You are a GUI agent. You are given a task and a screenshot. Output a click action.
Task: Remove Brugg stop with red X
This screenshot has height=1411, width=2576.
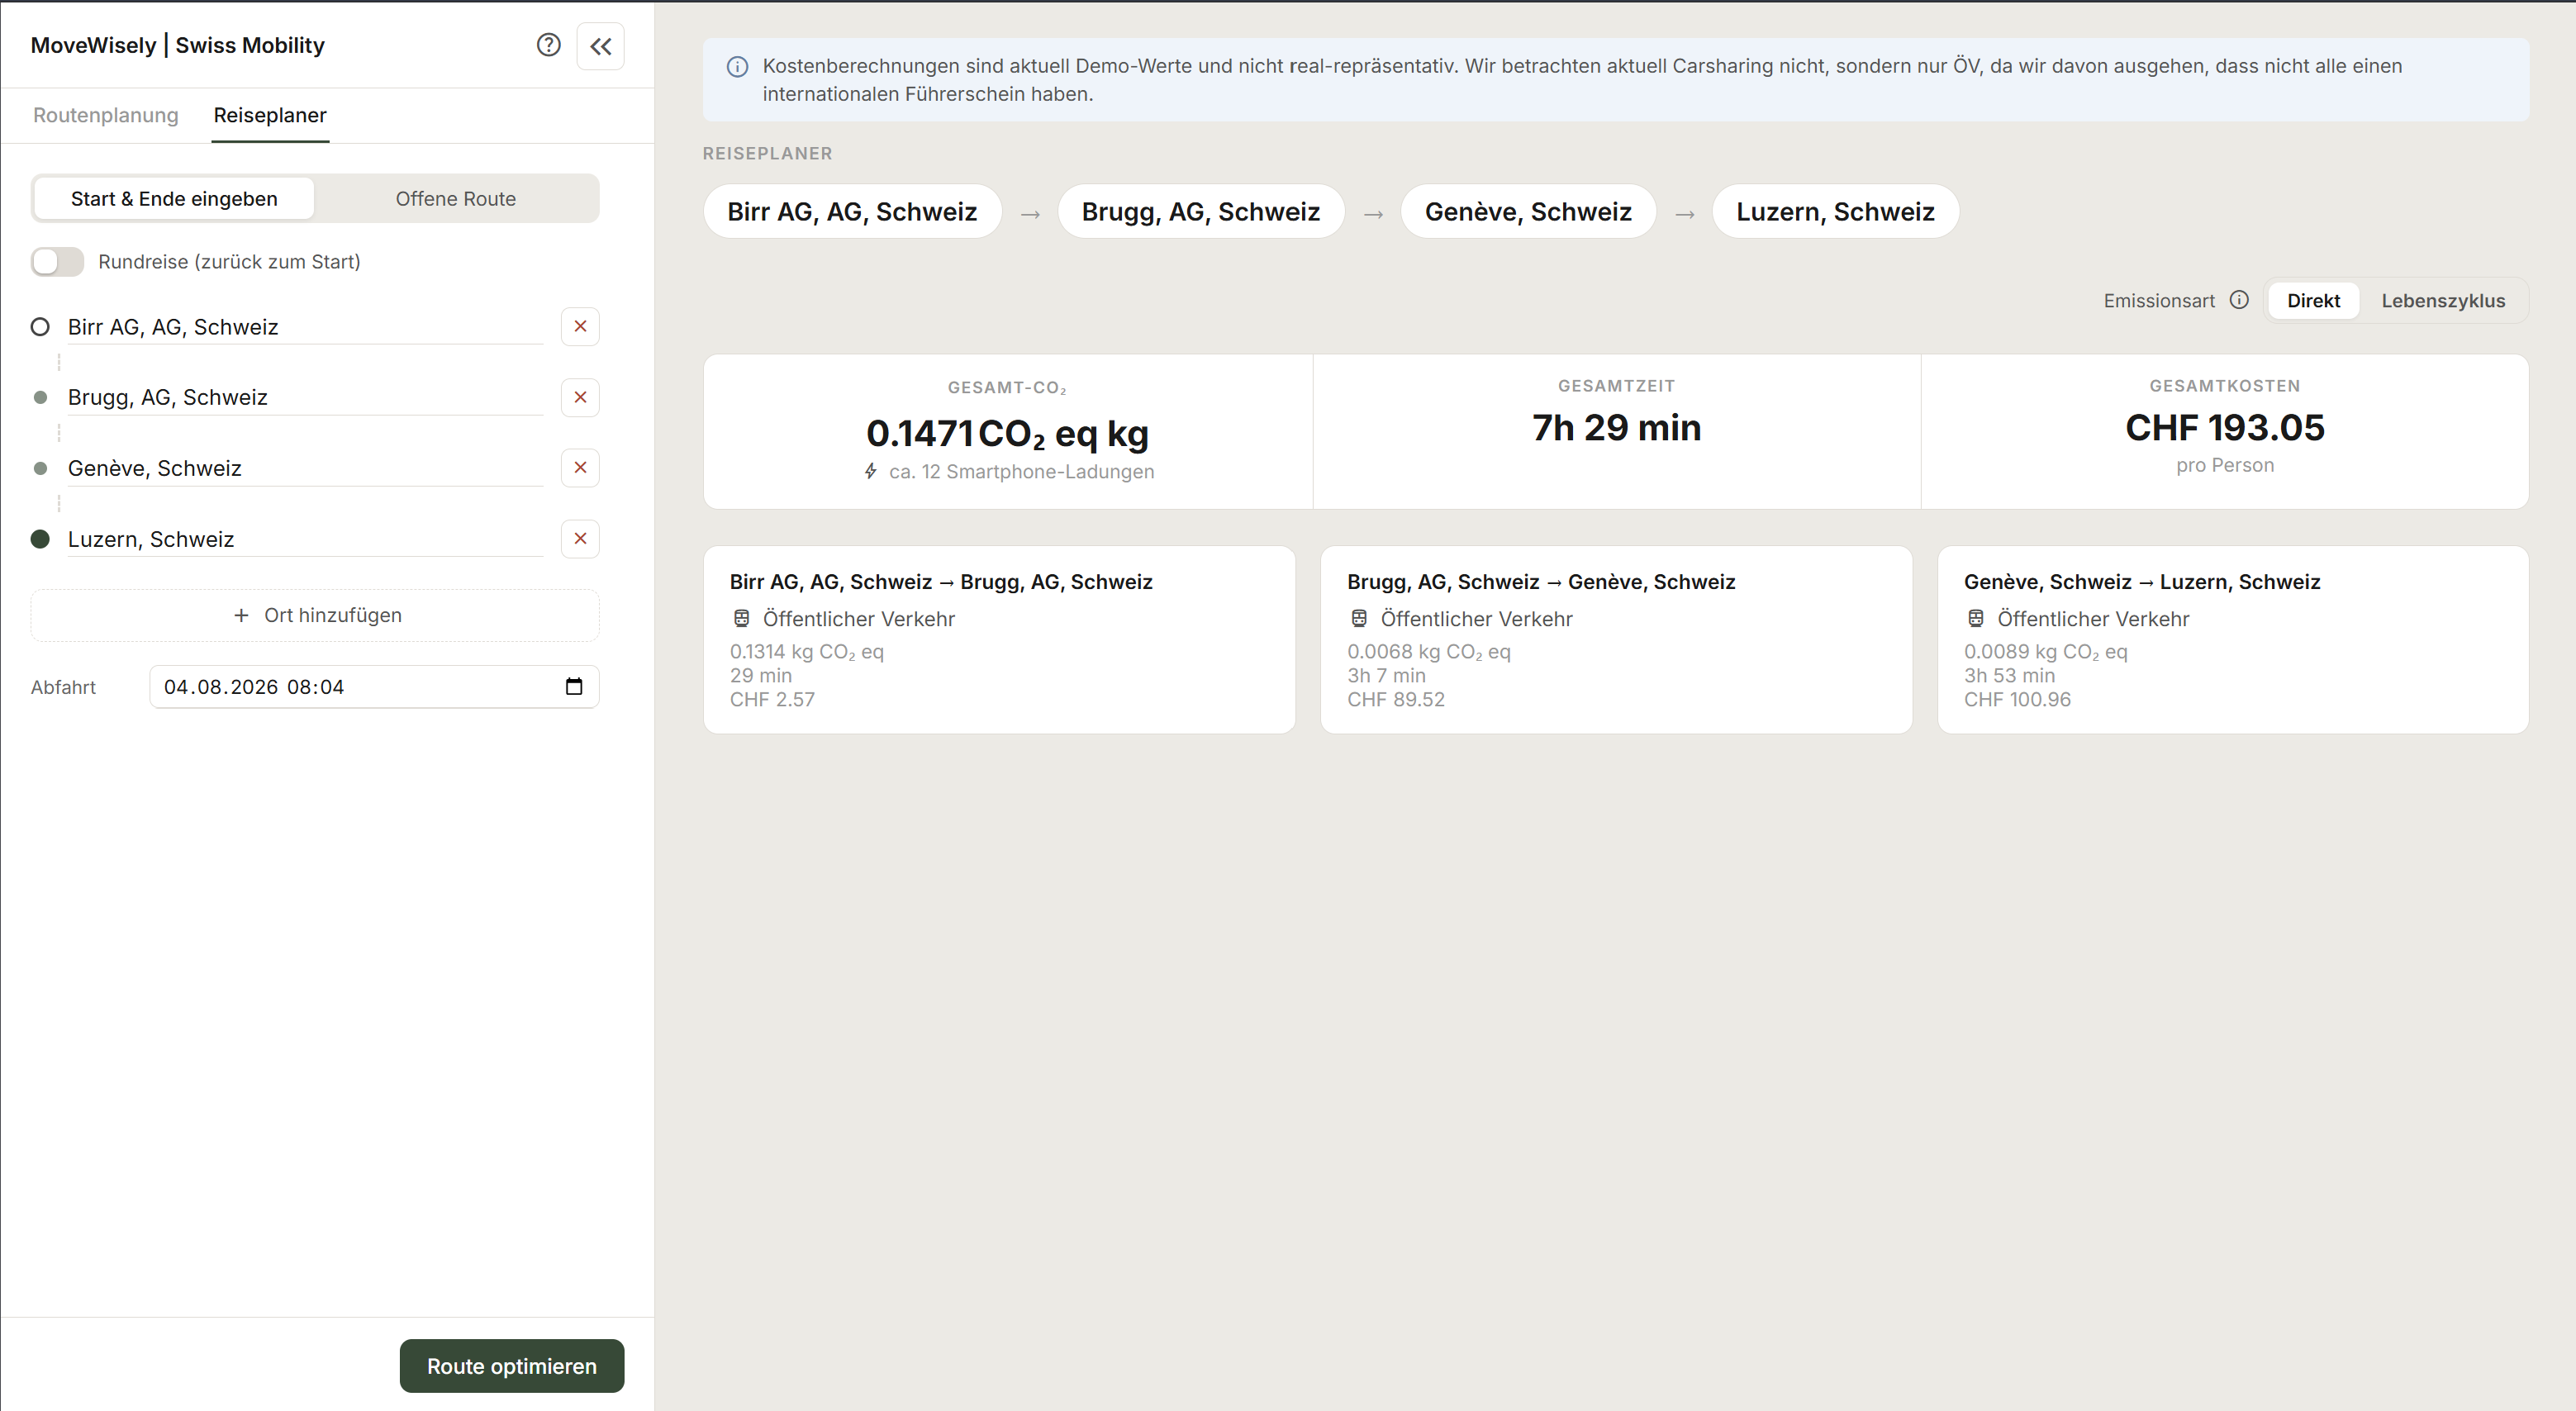point(580,397)
